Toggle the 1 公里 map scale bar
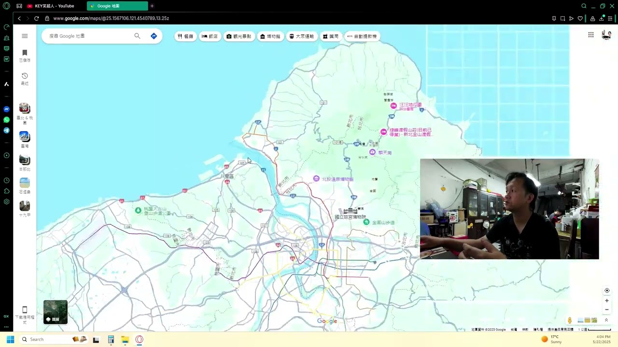This screenshot has width=618, height=347. (x=595, y=330)
